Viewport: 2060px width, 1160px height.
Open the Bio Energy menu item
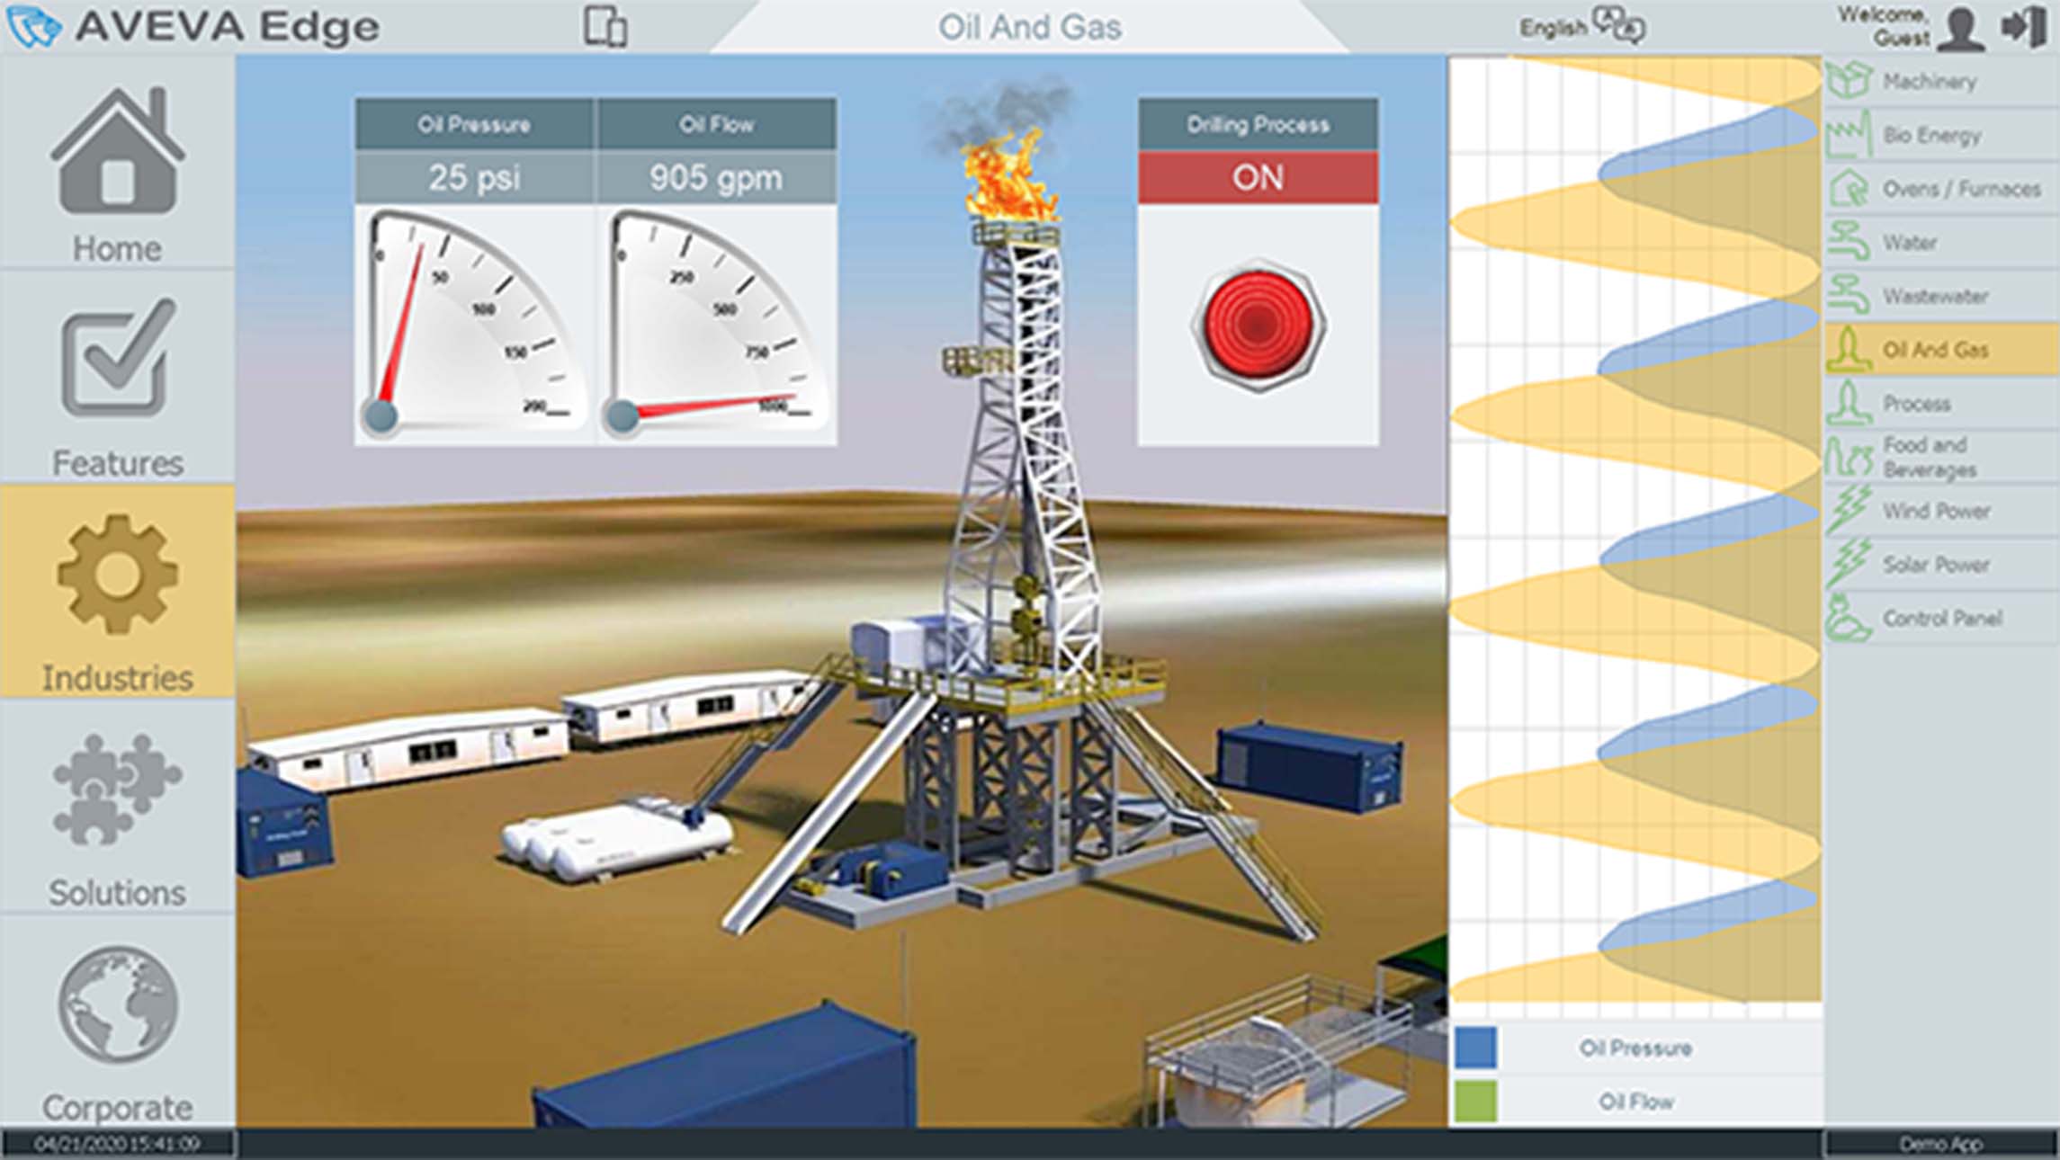1941,135
